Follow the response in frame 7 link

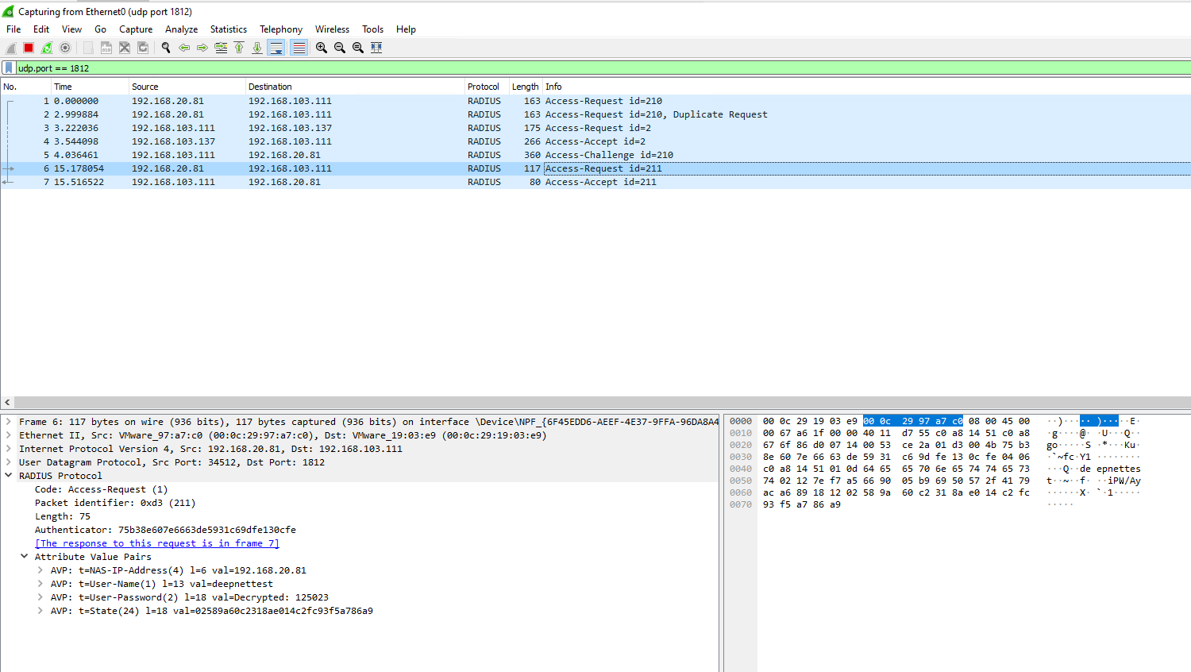[x=157, y=543]
